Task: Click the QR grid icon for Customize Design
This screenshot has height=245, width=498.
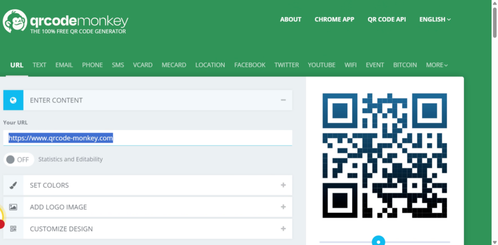Action: pos(13,229)
